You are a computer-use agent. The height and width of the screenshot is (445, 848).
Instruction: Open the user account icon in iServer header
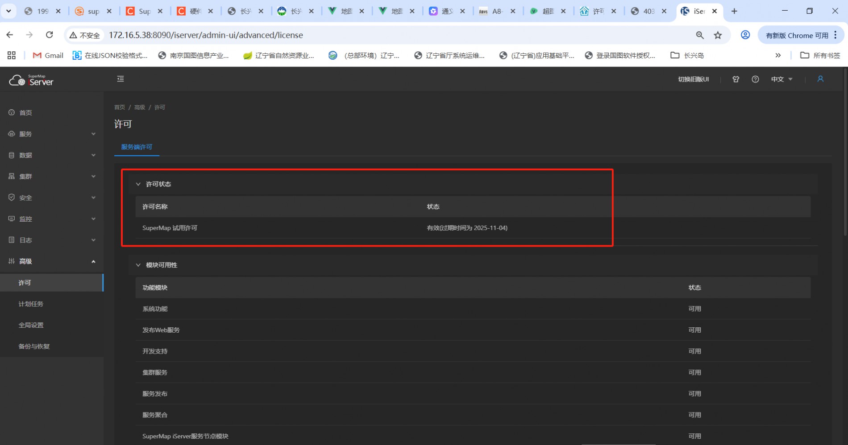(x=820, y=79)
